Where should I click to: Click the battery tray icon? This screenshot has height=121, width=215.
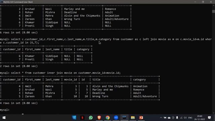pyautogui.click(x=165, y=118)
